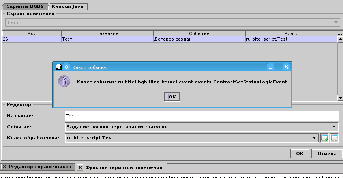Click the info icon in the dialog
343x178 pixels.
pyautogui.click(x=64, y=82)
